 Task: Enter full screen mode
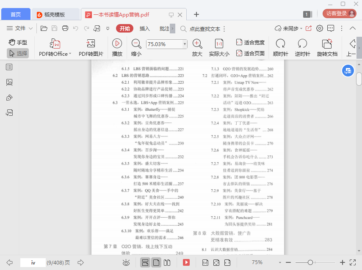(353, 262)
